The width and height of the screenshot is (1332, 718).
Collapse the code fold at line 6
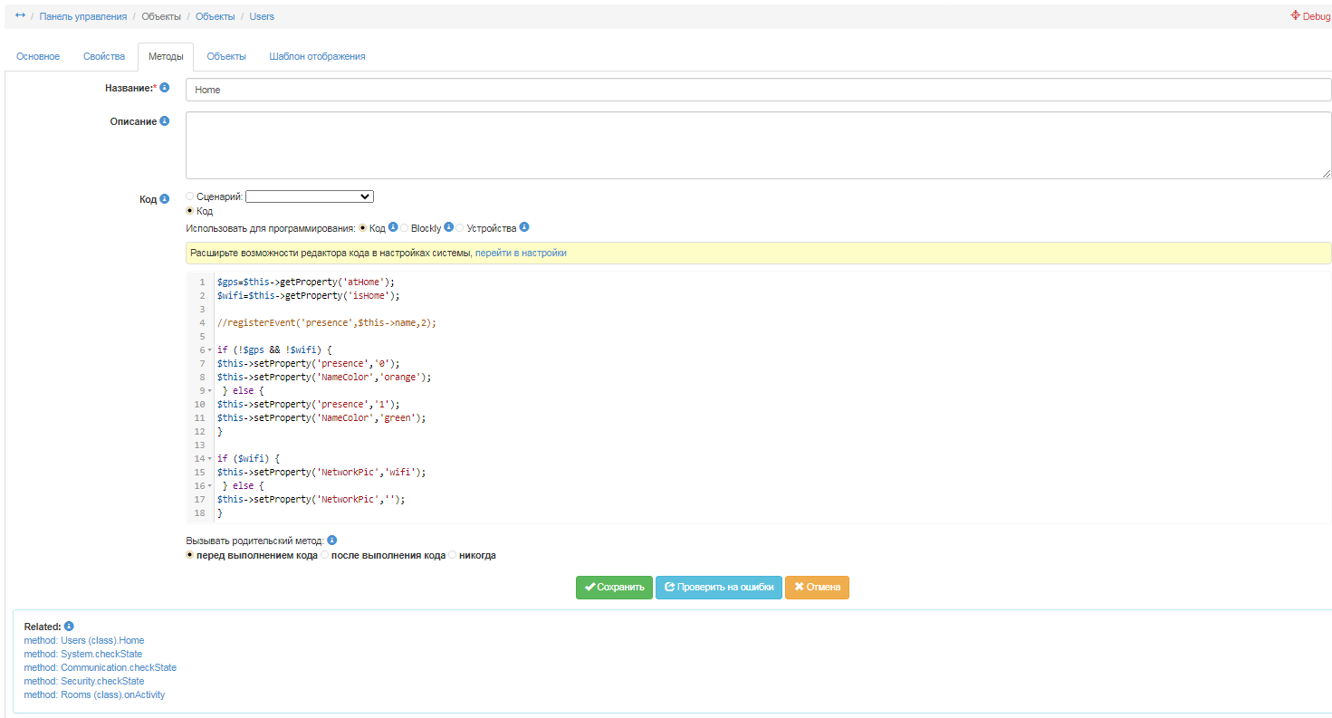[x=210, y=350]
